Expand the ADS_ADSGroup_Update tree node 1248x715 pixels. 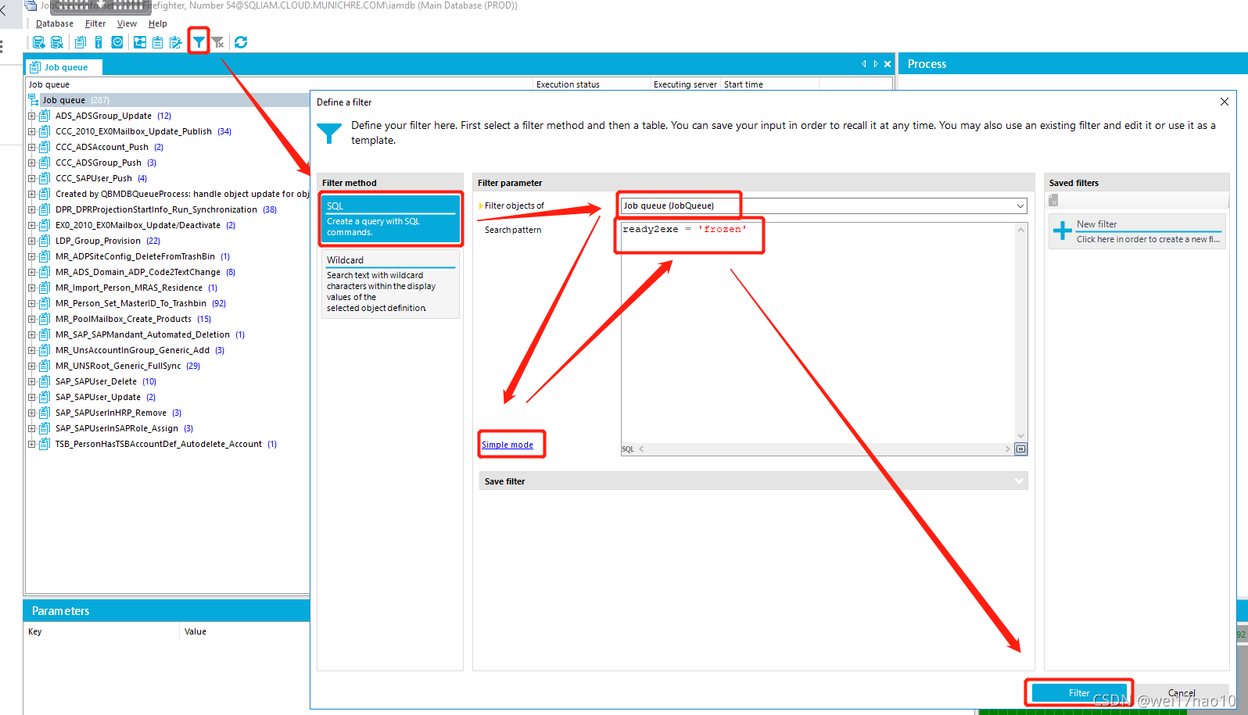click(32, 116)
